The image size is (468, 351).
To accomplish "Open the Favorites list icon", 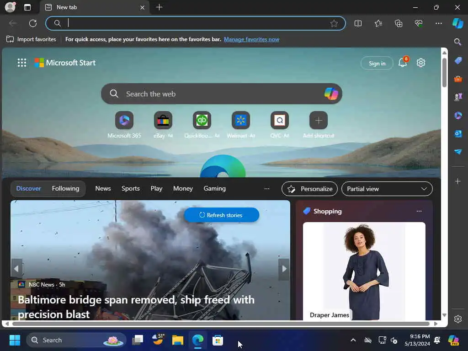I will 378,23.
